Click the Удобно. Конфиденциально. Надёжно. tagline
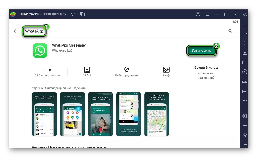Viewport: 257px width, 157px height. click(59, 88)
